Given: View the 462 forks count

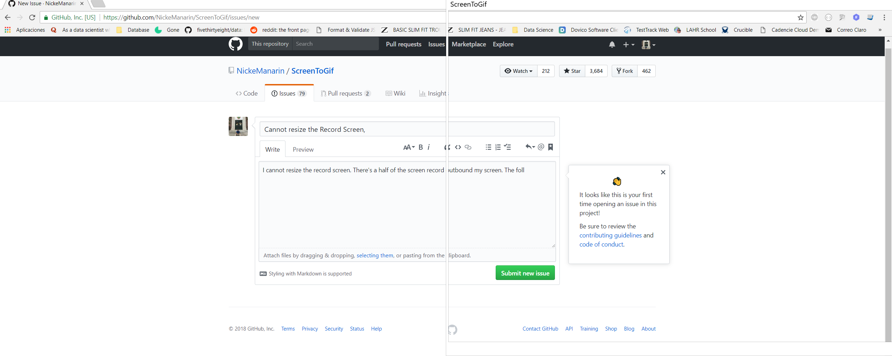Looking at the screenshot, I should [x=646, y=71].
